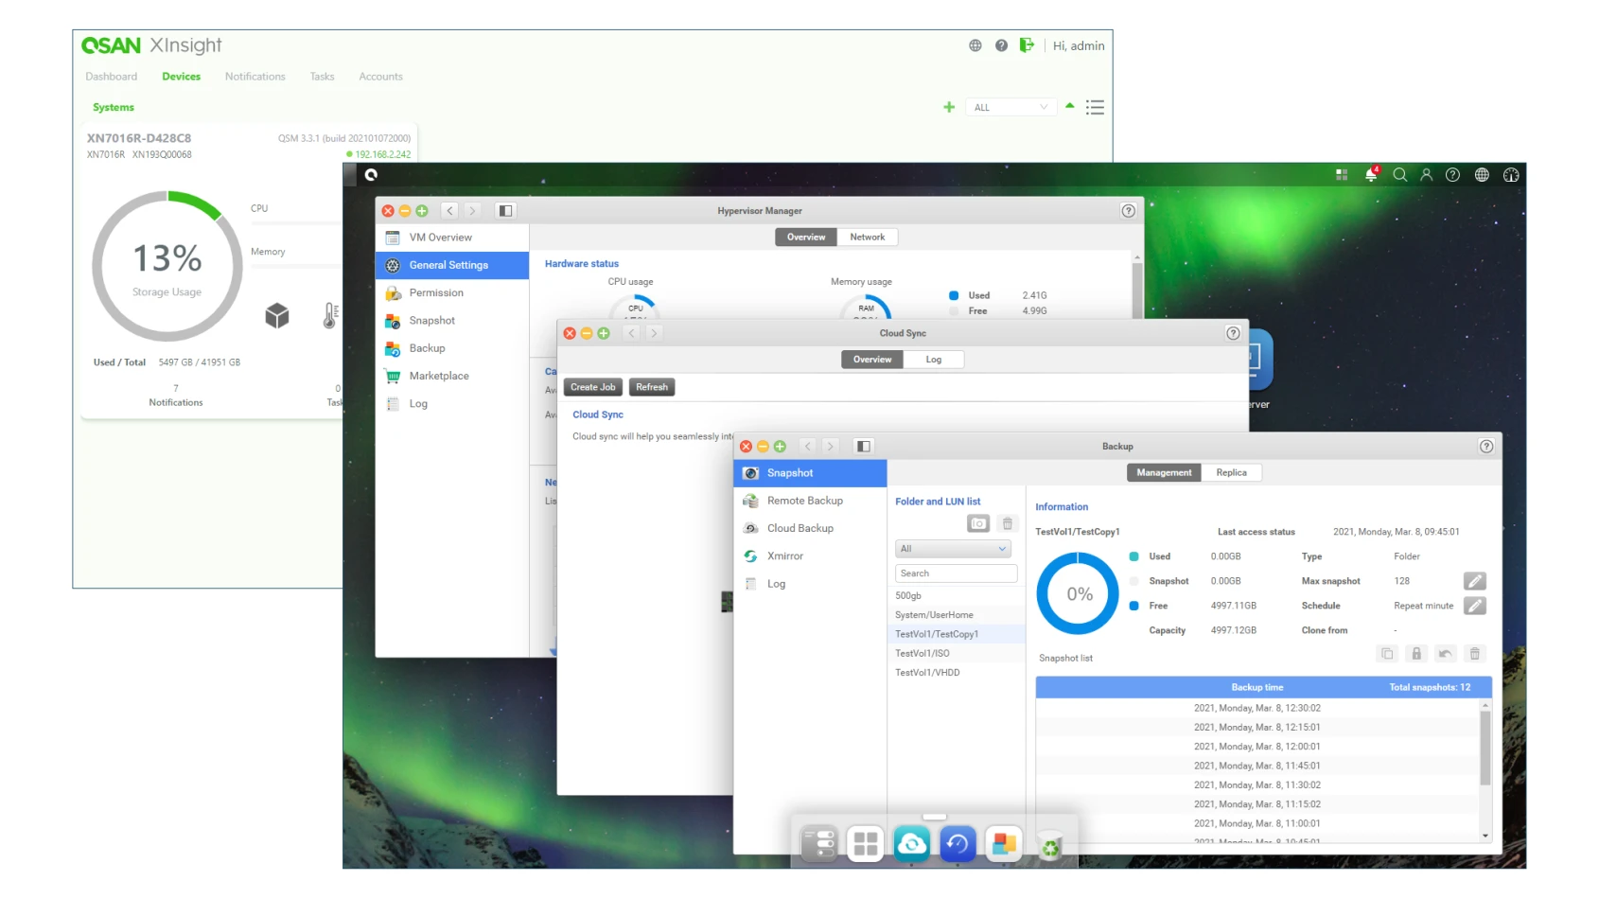Edit Max snapshot value with pencil icon
Screen dimensions: 1599x899
(1475, 581)
